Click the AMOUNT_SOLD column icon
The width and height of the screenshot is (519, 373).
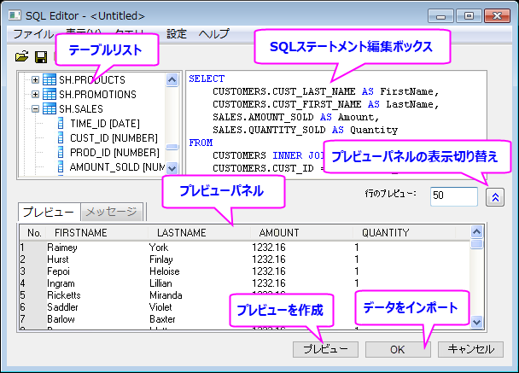(61, 166)
